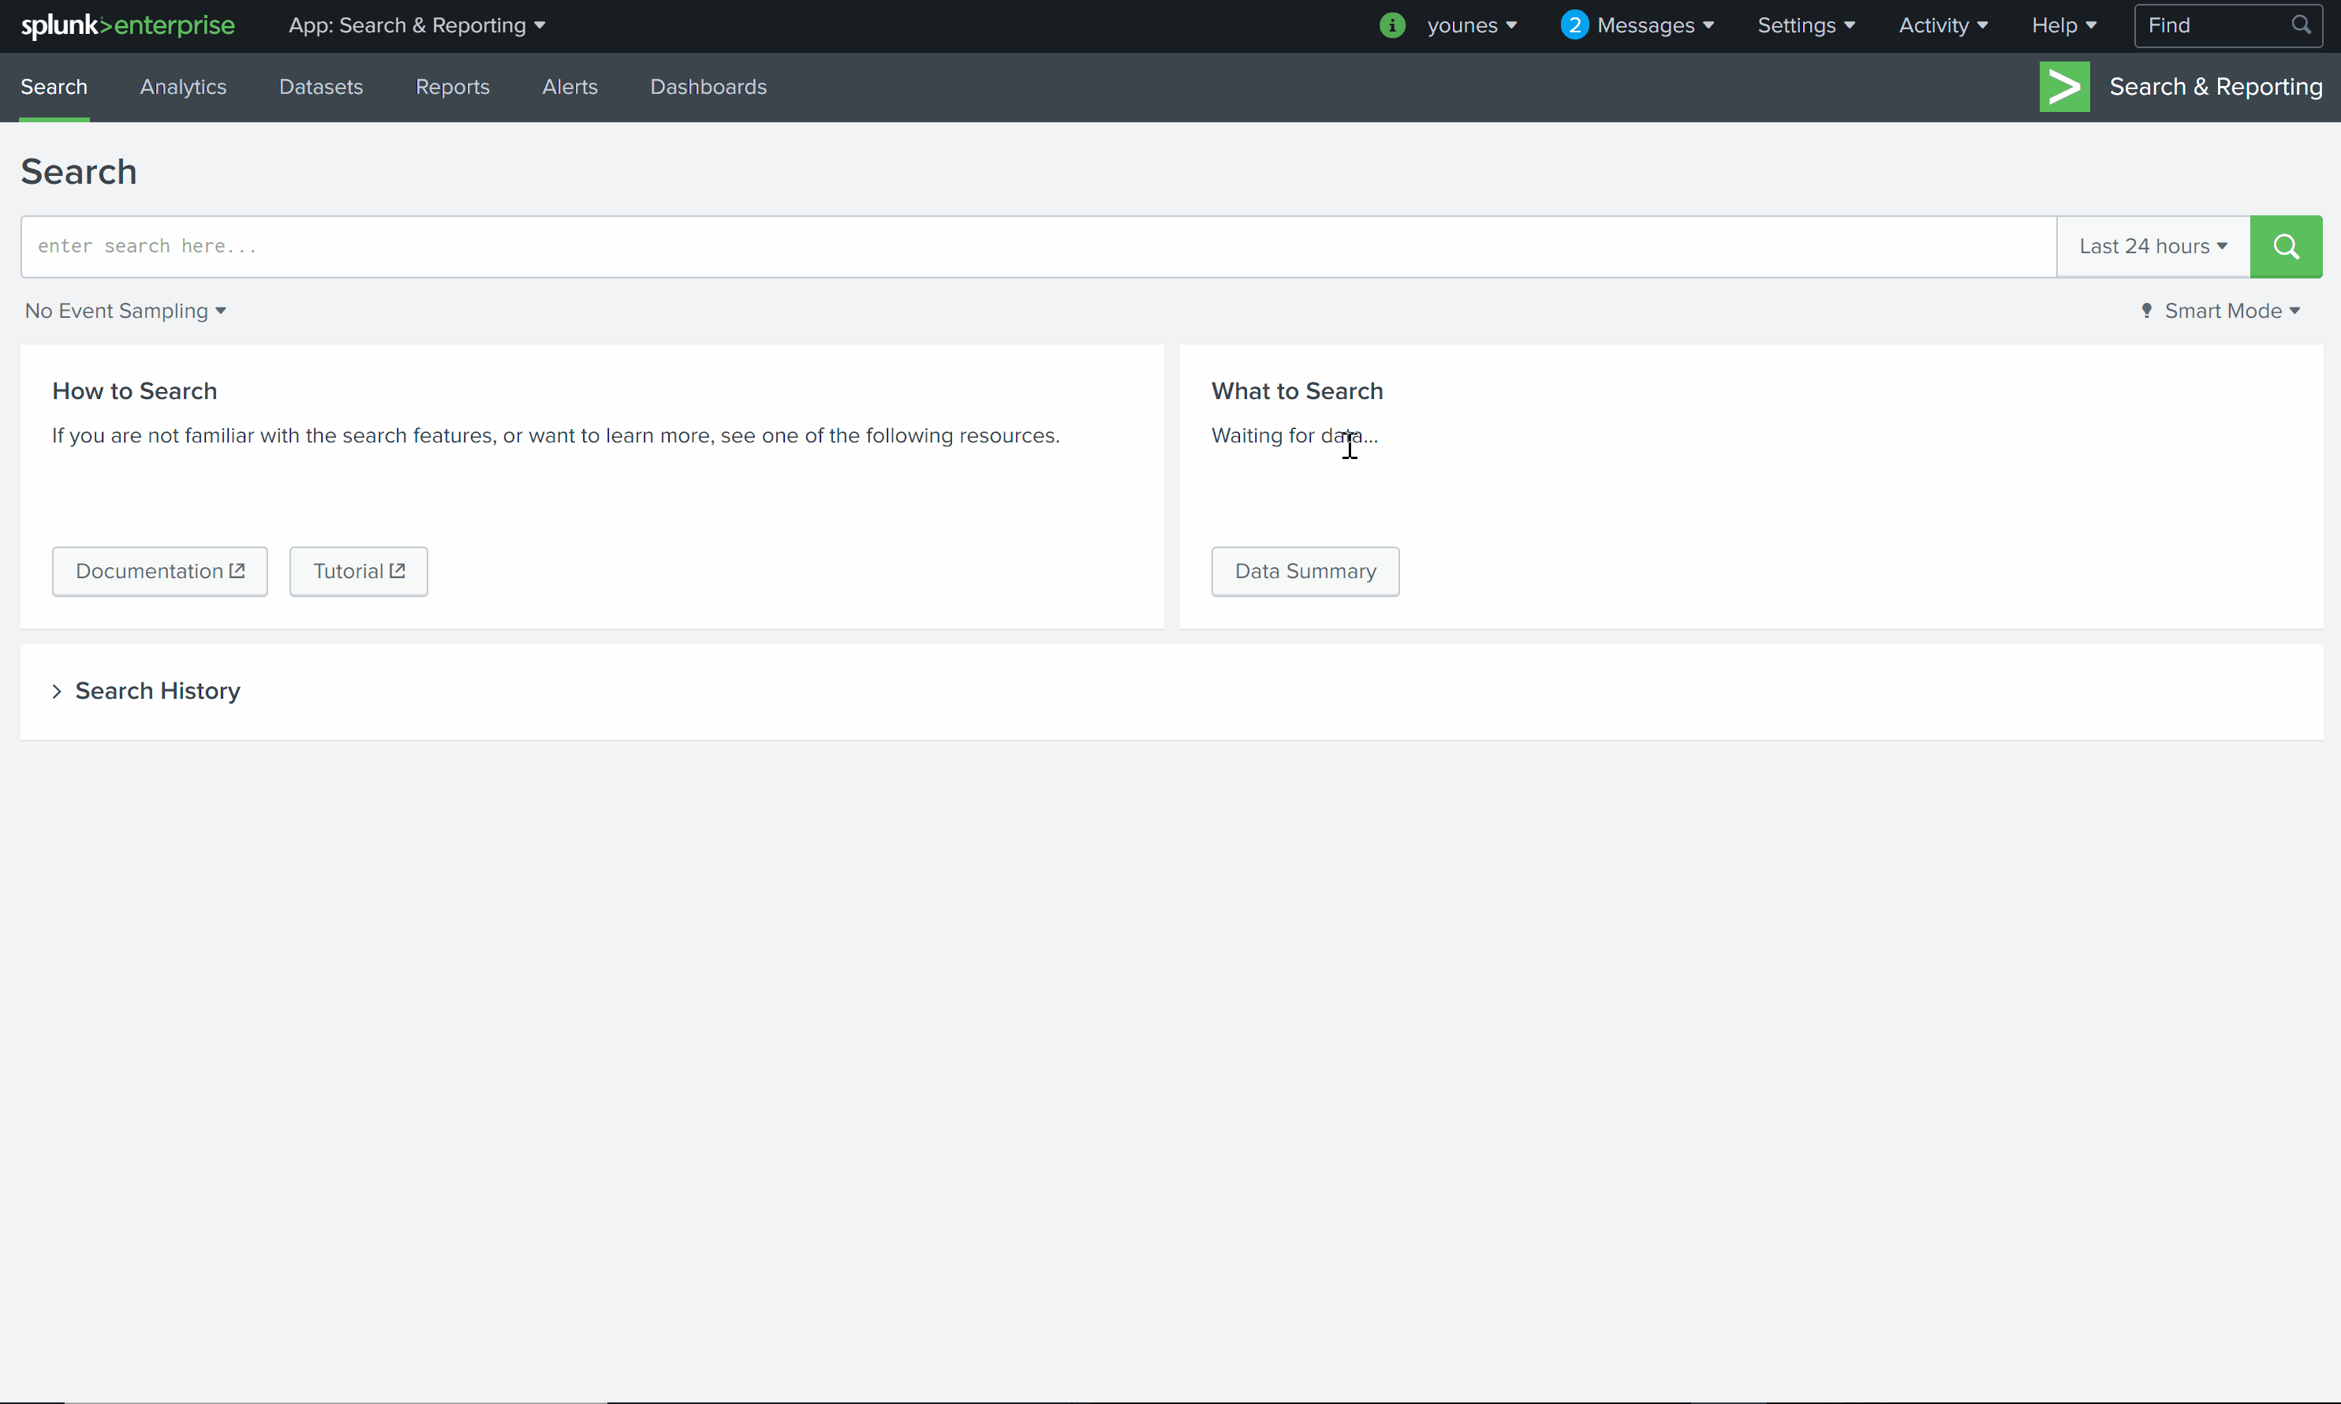The width and height of the screenshot is (2341, 1404).
Task: Switch to the Analytics tab
Action: tap(182, 87)
